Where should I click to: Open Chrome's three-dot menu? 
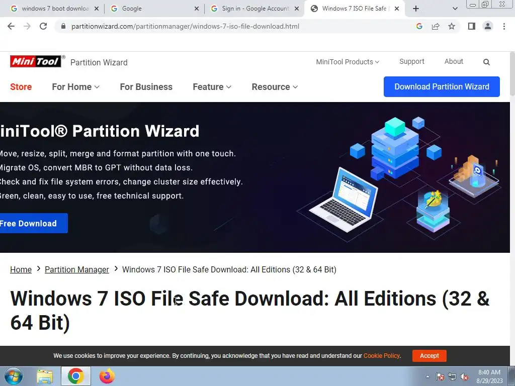[504, 26]
